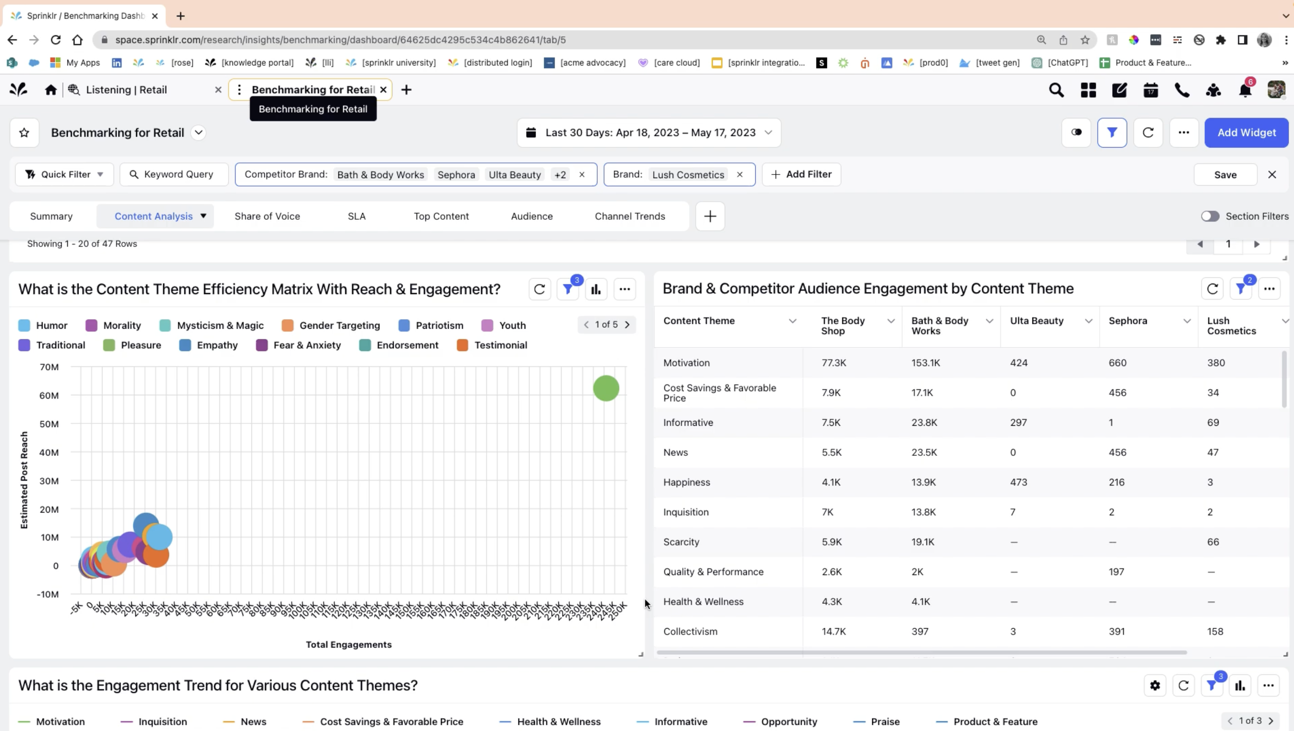
Task: Switch chart type on Efficiency Matrix widget
Action: point(596,289)
